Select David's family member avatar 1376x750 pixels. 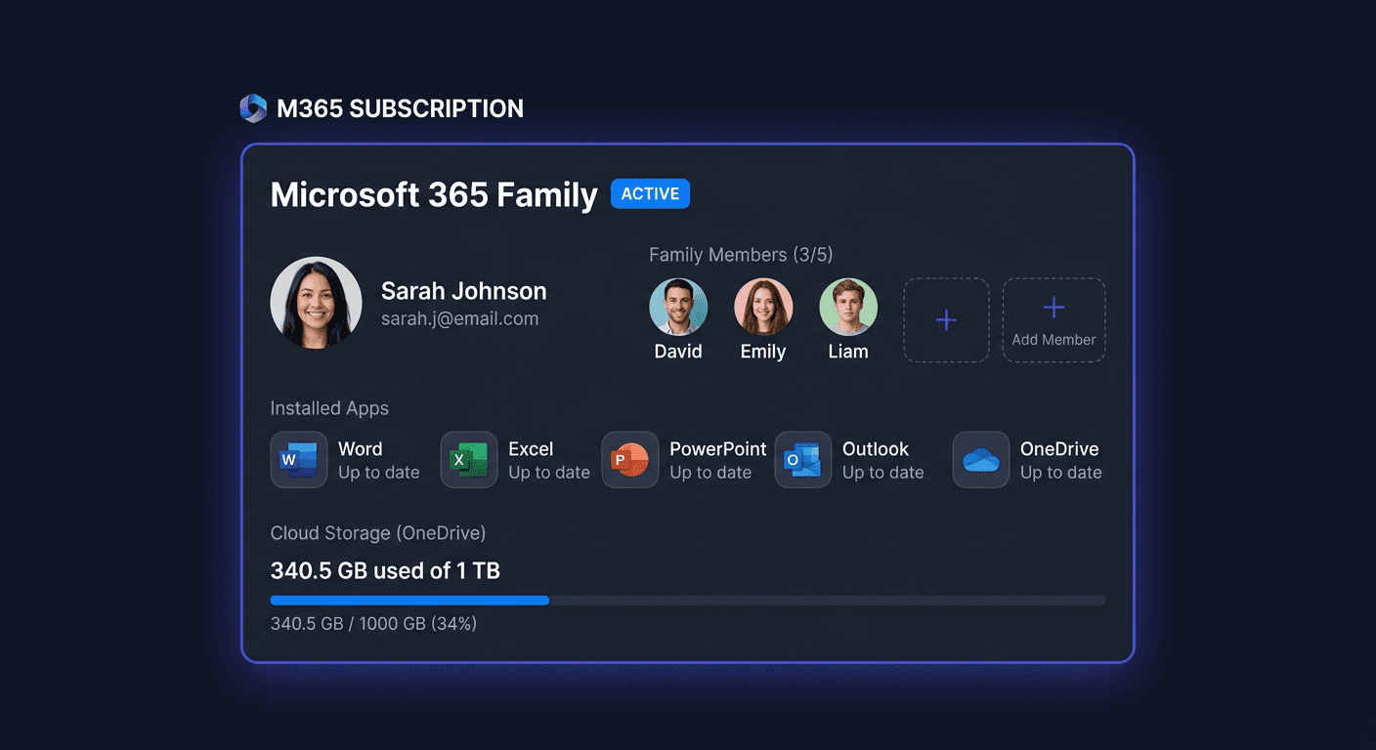[x=678, y=306]
